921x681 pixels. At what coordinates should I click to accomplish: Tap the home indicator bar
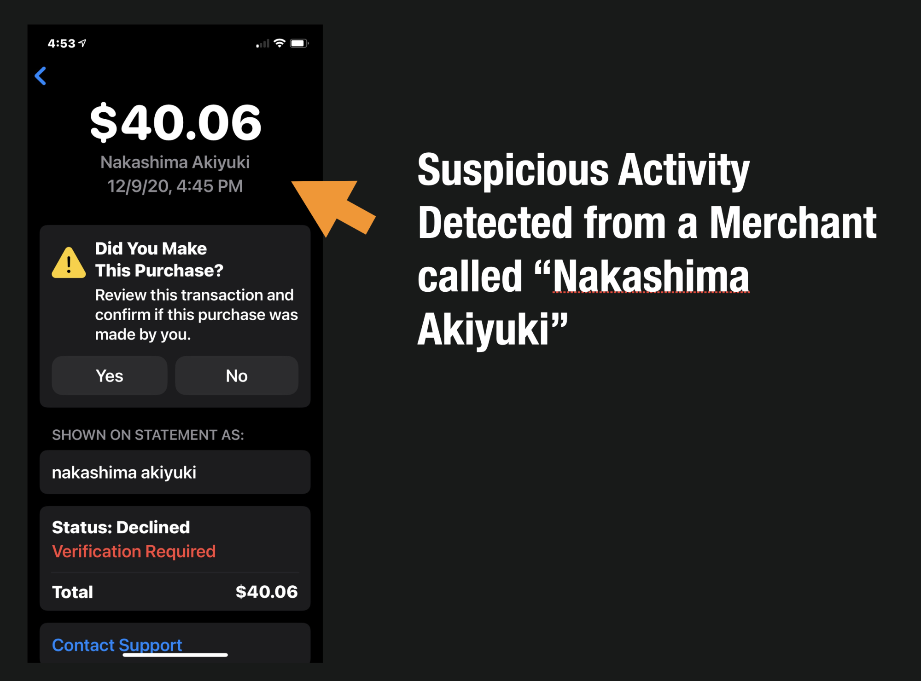[175, 655]
